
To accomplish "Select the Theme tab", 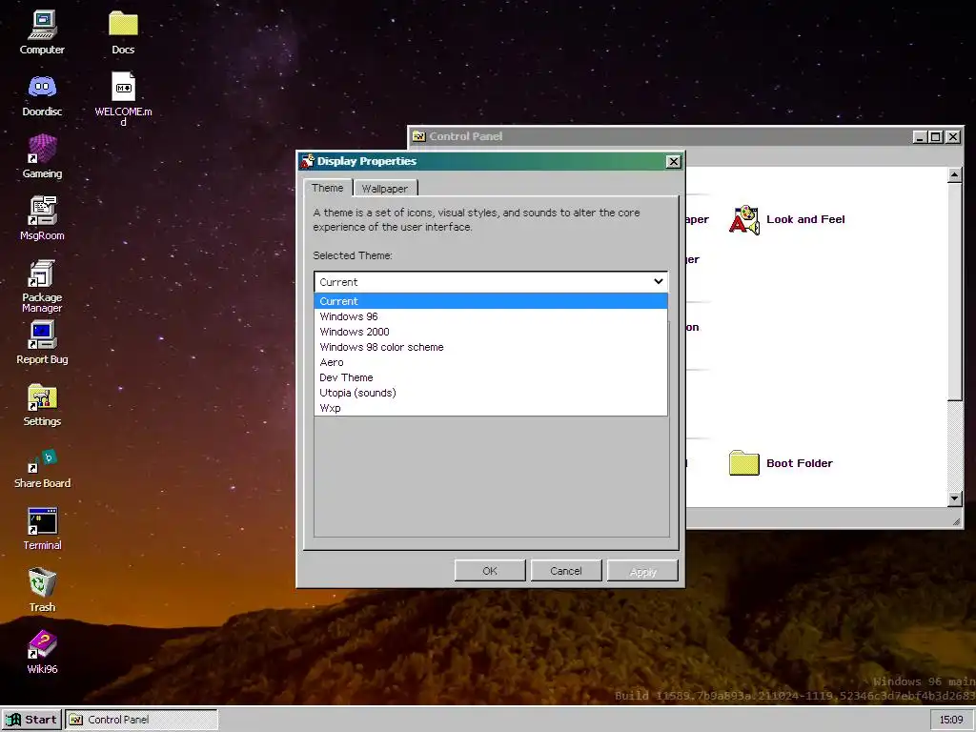I will click(x=328, y=188).
